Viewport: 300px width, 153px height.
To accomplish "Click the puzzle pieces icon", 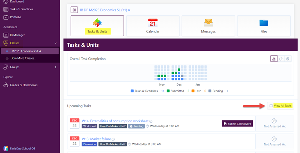I will [97, 23].
